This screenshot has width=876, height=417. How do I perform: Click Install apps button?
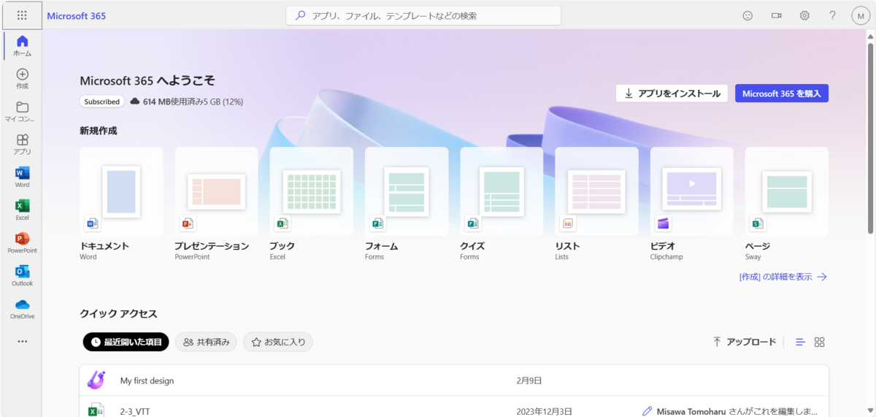tap(672, 93)
